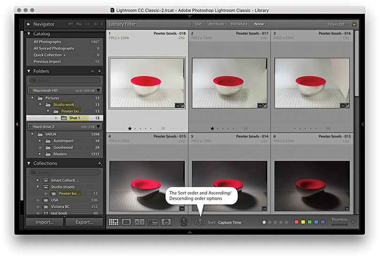Toggle A-Z sort direction icon

[200, 222]
